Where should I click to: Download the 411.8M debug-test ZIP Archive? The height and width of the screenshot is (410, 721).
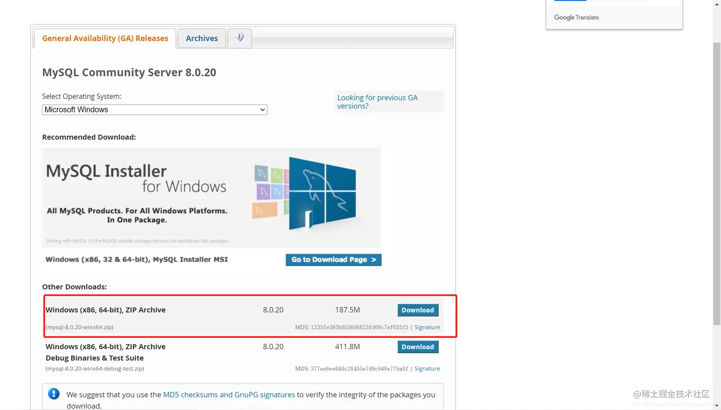tap(418, 347)
